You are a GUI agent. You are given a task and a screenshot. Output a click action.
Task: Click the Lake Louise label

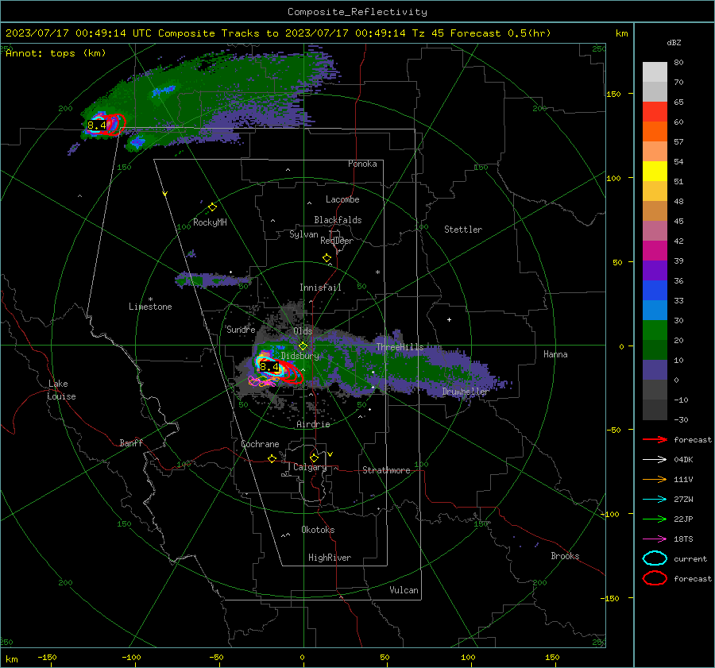(61, 390)
